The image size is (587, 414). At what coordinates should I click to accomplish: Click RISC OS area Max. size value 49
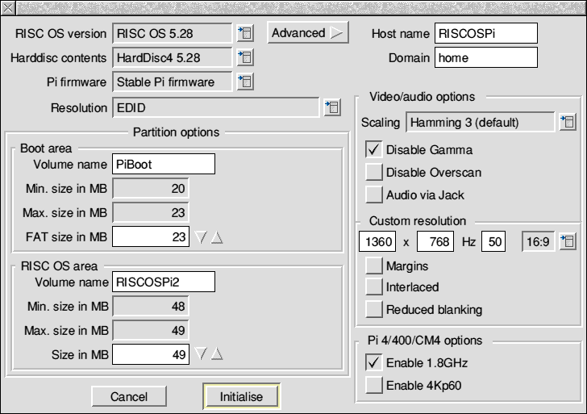click(x=151, y=330)
